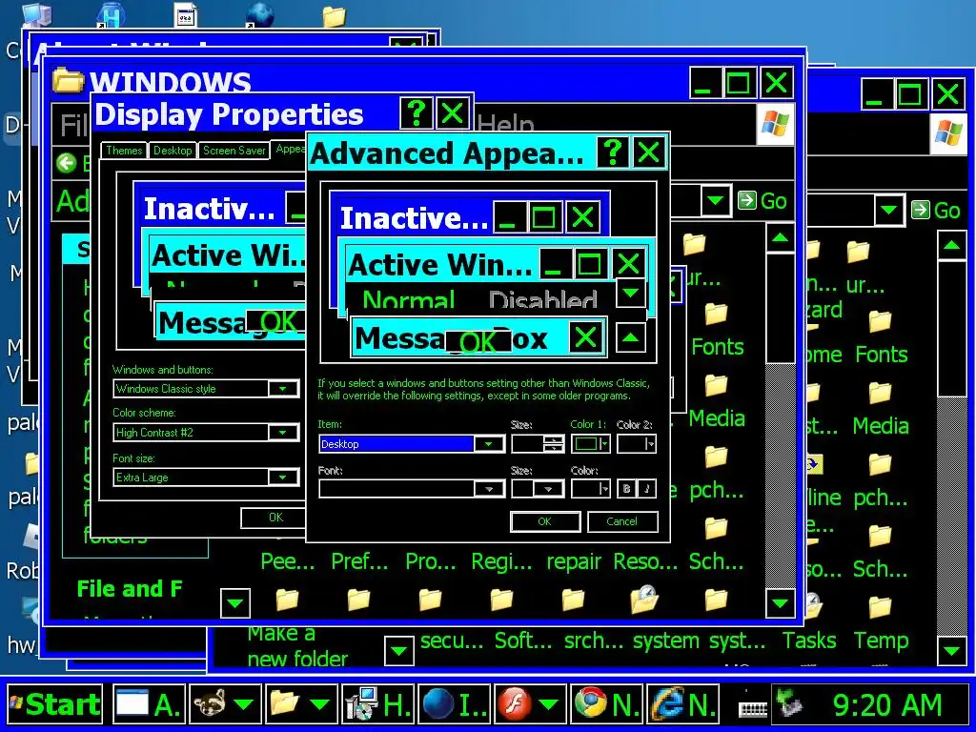
Task: Open the Start menu
Action: [x=54, y=704]
